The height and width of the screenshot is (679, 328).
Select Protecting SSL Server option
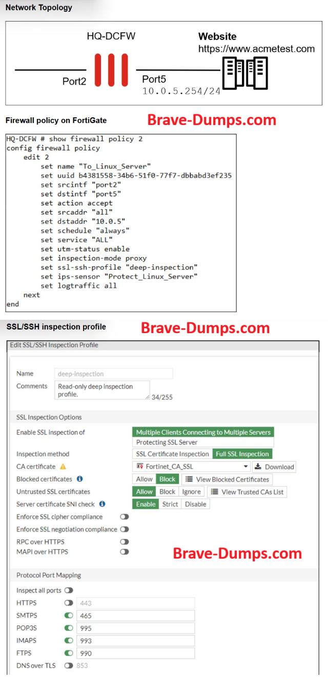(x=167, y=442)
